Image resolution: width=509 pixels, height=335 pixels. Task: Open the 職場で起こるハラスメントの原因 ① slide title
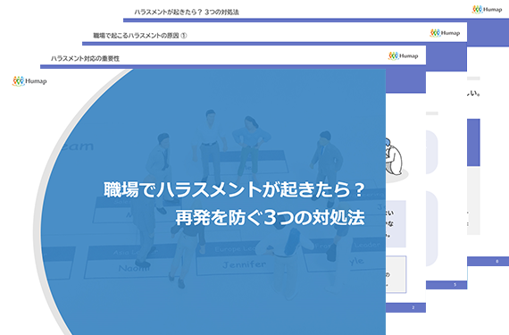pyautogui.click(x=140, y=36)
